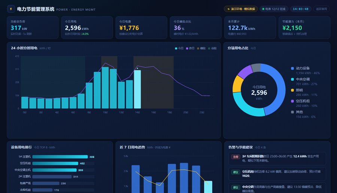Click the lightning bolt logo icon
Image resolution: width=337 pixels, height=193 pixels.
coord(11,9)
